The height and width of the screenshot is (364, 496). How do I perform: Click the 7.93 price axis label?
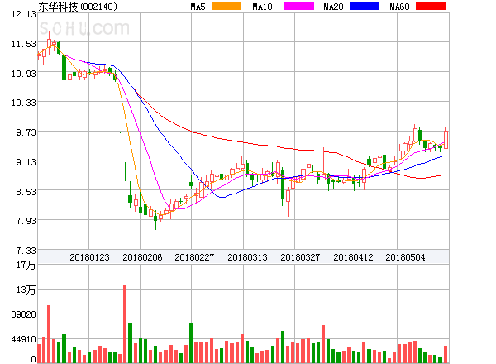click(26, 221)
